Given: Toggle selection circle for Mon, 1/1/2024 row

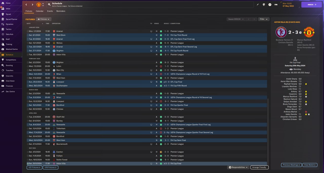Looking at the screenshot, I should (28, 31).
